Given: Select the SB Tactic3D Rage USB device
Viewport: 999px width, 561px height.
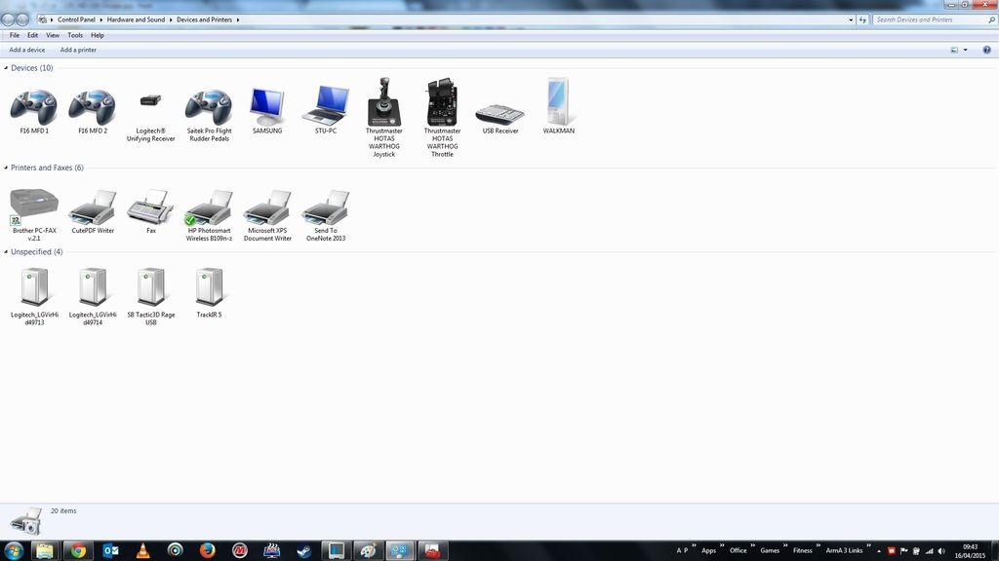Looking at the screenshot, I should point(151,297).
